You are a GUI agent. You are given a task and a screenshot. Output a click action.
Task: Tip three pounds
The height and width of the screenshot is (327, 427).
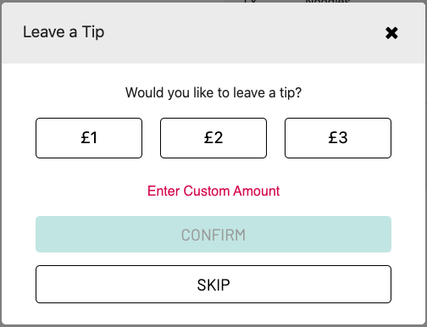338,138
